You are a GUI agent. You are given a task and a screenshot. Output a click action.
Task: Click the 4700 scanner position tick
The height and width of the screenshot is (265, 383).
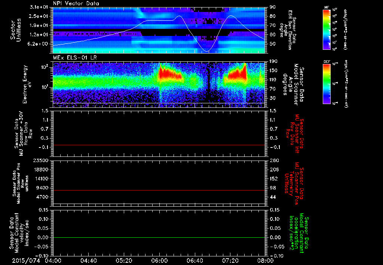tap(42, 197)
